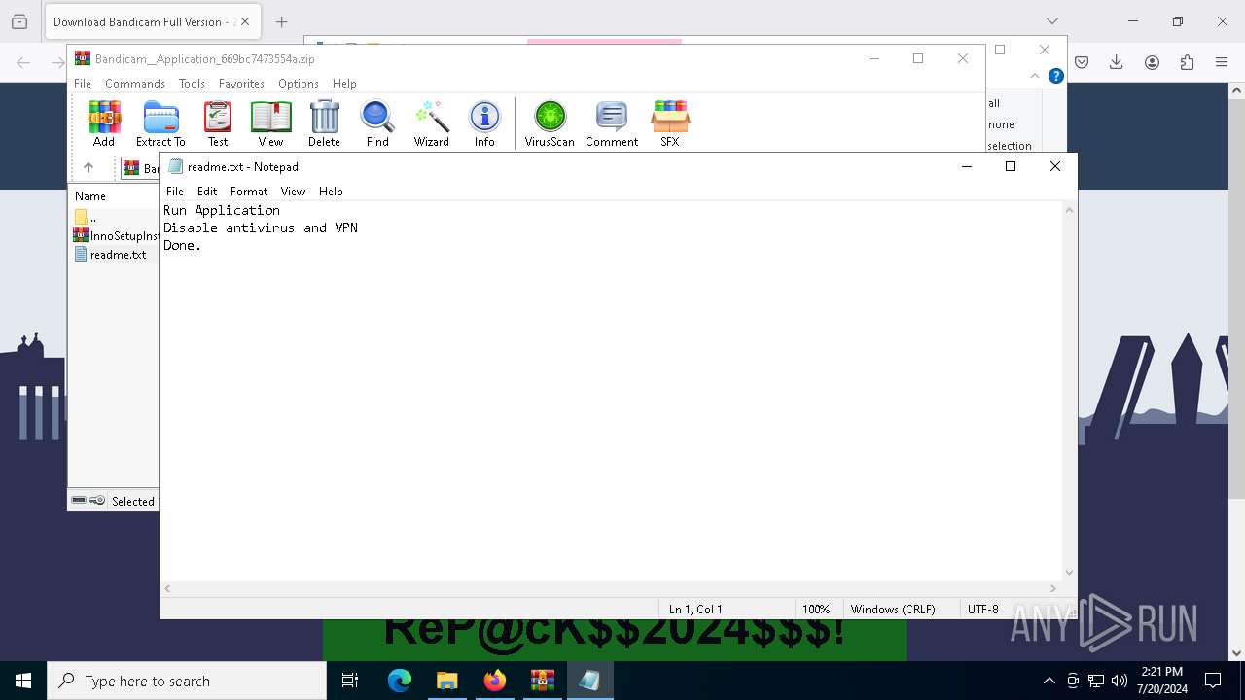Viewport: 1245px width, 700px height.
Task: Select the 'Download Bandicam Full Version' browser tab
Action: (x=151, y=21)
